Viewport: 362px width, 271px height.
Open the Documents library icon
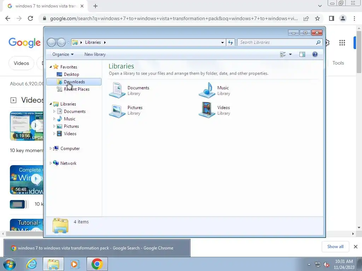tap(117, 90)
